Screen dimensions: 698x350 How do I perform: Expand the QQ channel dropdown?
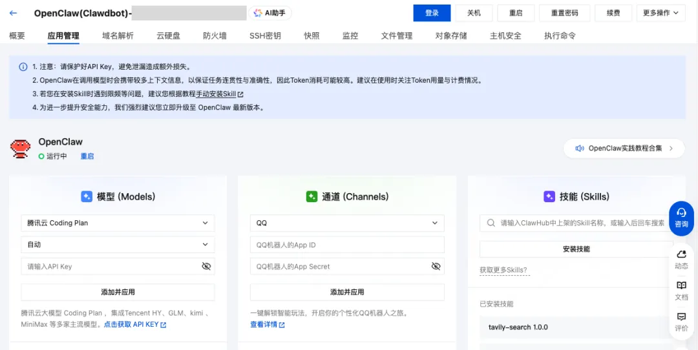point(347,223)
